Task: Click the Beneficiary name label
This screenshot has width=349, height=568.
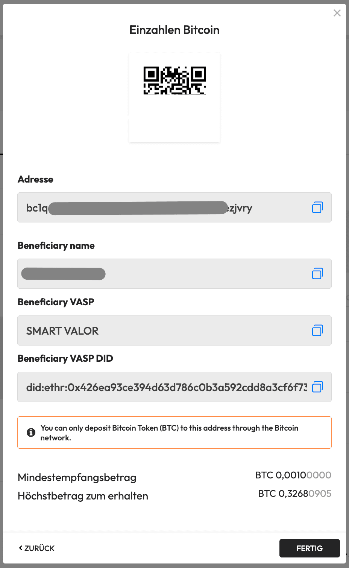Action: (56, 246)
